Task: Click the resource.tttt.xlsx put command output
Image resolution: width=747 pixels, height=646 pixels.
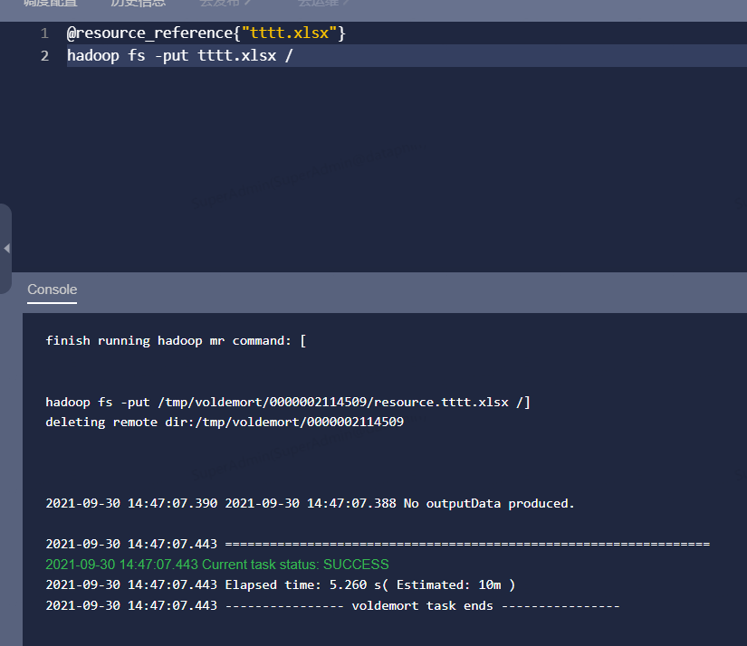Action: (x=288, y=402)
